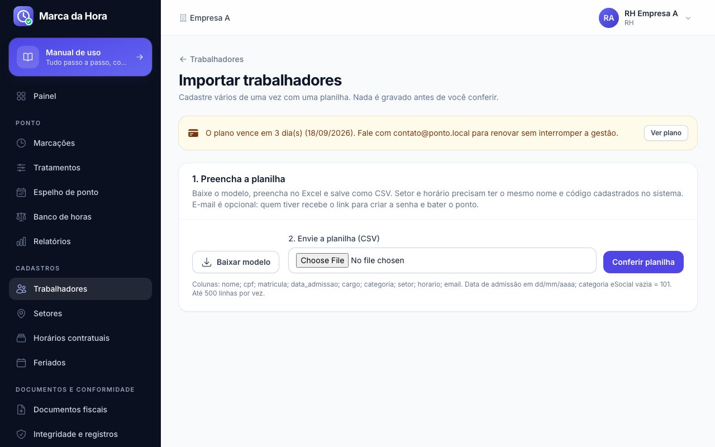Screen dimensions: 715x447
Task: Click the Choose File upload field
Action: point(442,260)
